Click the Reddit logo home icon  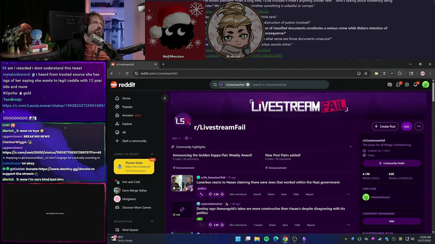click(x=123, y=85)
